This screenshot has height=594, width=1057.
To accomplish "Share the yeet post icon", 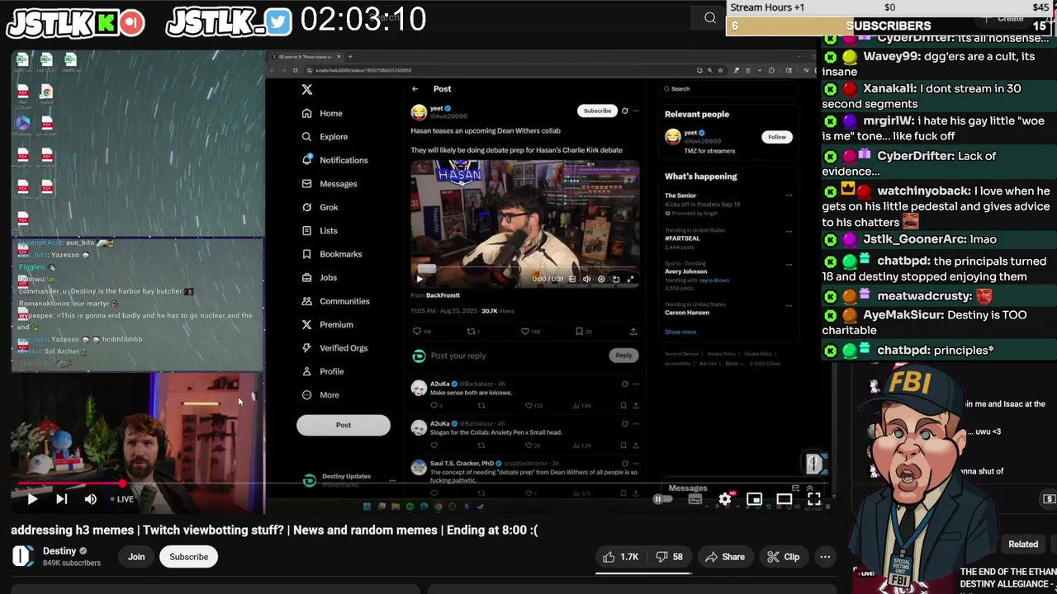I will click(633, 332).
